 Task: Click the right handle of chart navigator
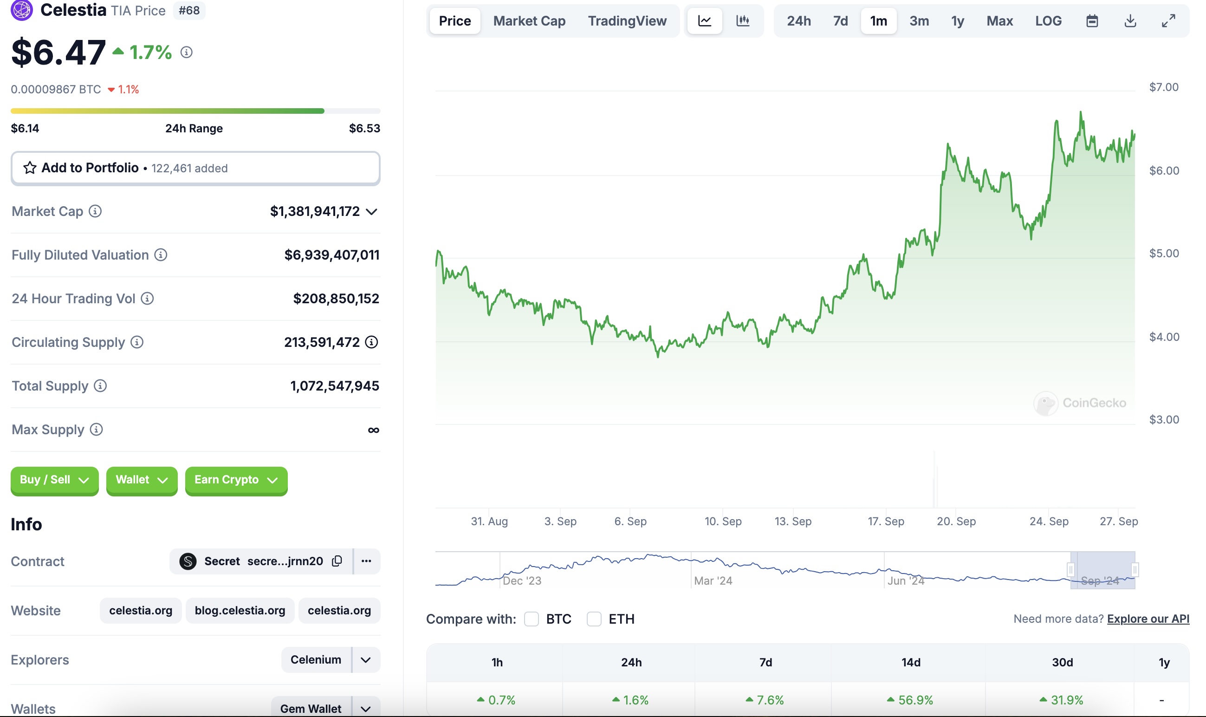1135,570
